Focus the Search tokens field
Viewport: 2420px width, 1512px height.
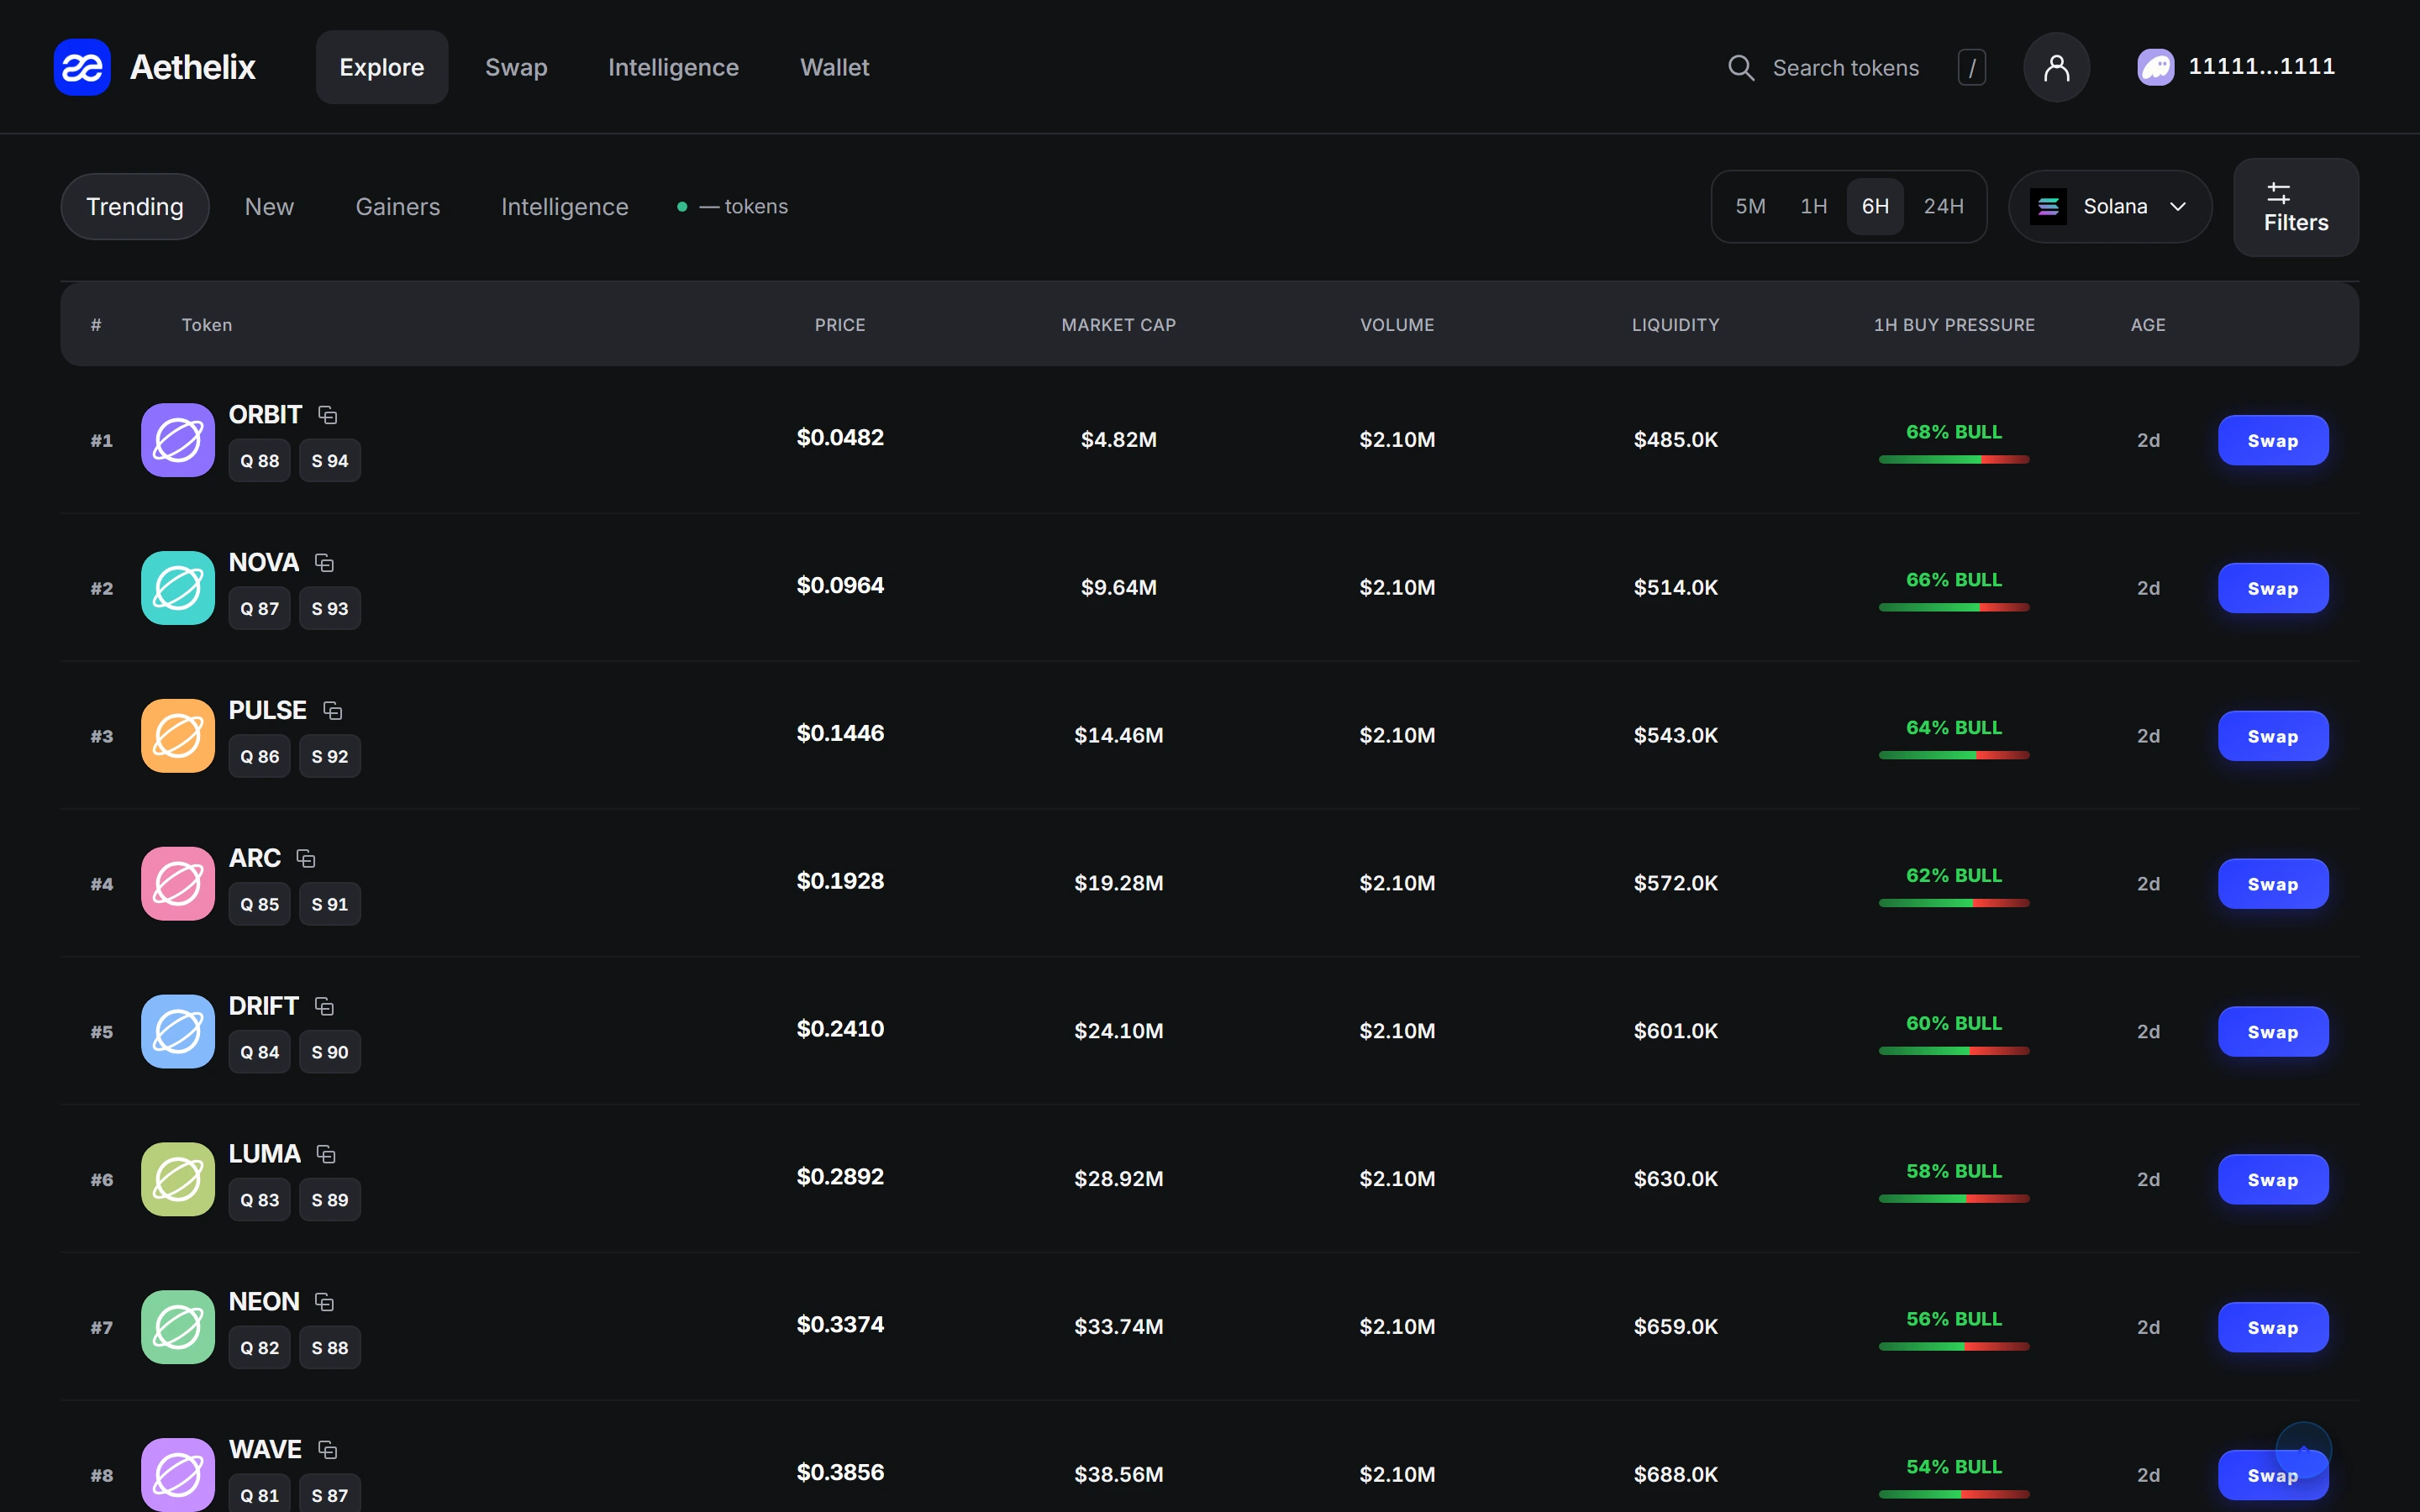[x=1856, y=67]
